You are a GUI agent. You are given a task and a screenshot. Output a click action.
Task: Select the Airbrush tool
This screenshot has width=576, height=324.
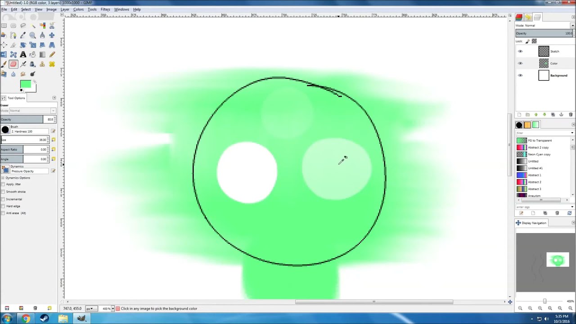pos(23,64)
